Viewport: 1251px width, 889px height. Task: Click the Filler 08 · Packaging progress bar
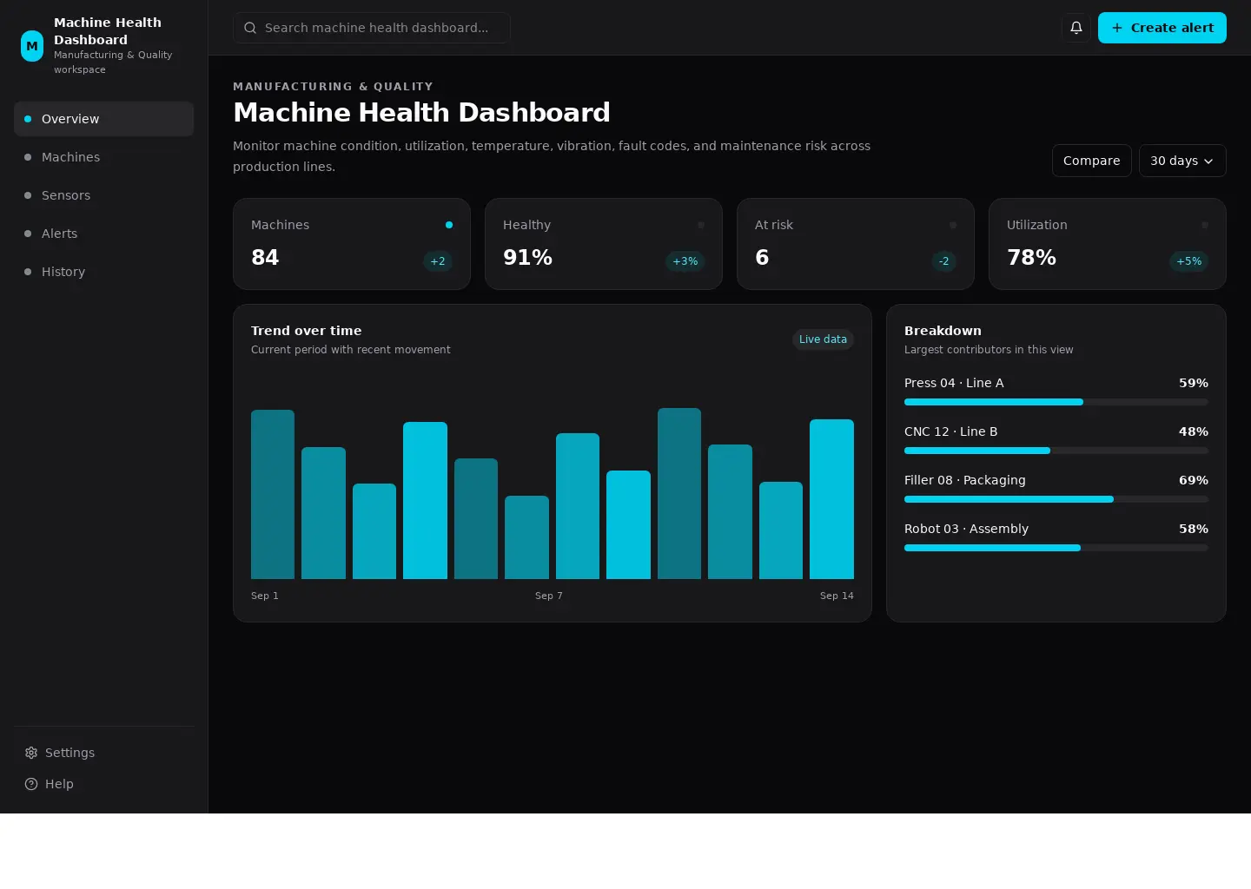coord(1056,499)
